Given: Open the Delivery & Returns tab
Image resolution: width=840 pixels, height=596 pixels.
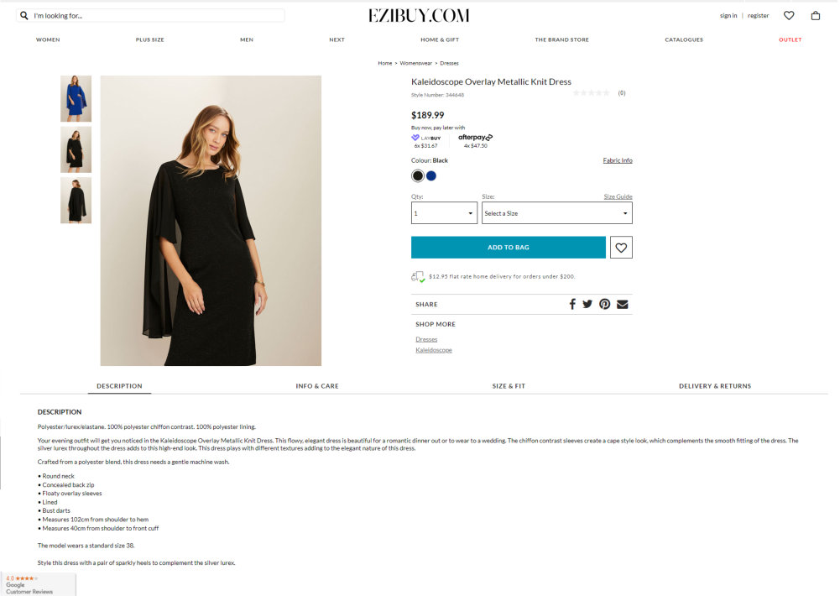Looking at the screenshot, I should [x=715, y=386].
